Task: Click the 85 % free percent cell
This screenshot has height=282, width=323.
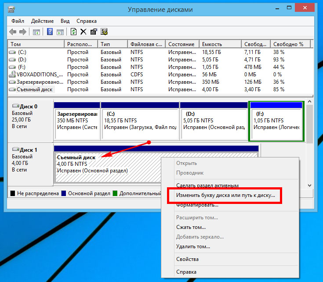Action: click(279, 89)
